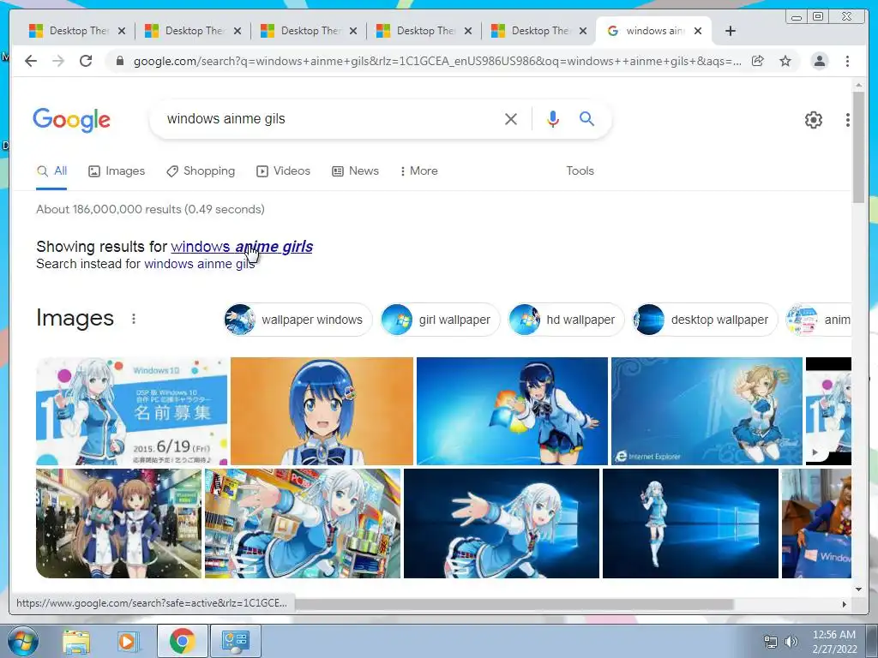Expand the More search categories menu
The image size is (878, 658).
point(418,171)
